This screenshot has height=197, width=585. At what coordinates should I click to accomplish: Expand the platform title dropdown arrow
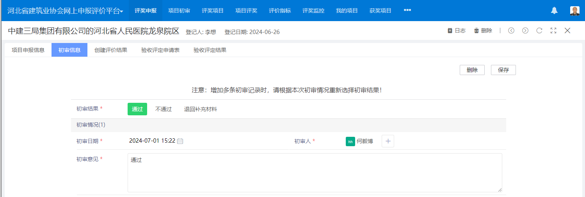pyautogui.click(x=122, y=12)
